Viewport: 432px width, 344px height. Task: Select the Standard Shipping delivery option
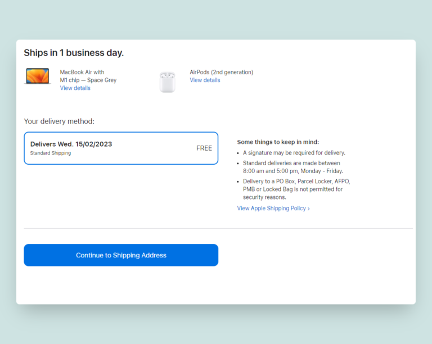[121, 148]
